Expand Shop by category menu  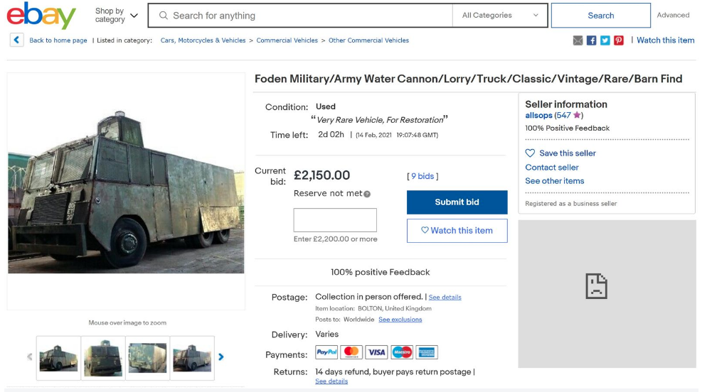[116, 16]
